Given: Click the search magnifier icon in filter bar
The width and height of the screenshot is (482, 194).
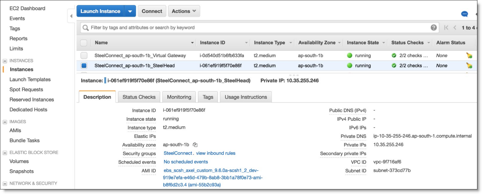Looking at the screenshot, I should coord(85,28).
